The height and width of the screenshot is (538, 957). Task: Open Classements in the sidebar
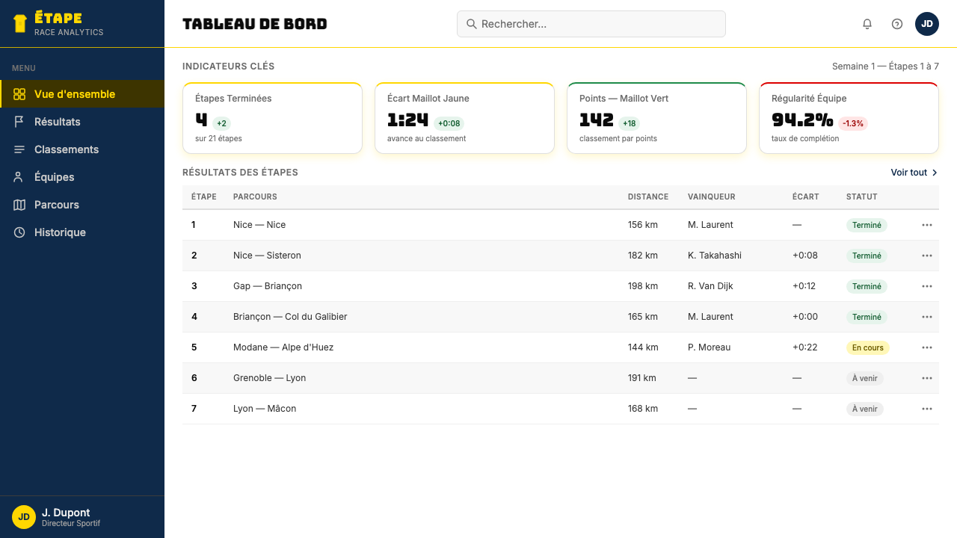(x=82, y=149)
